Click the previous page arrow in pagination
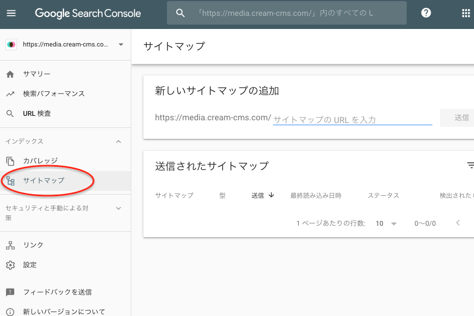 pos(458,223)
